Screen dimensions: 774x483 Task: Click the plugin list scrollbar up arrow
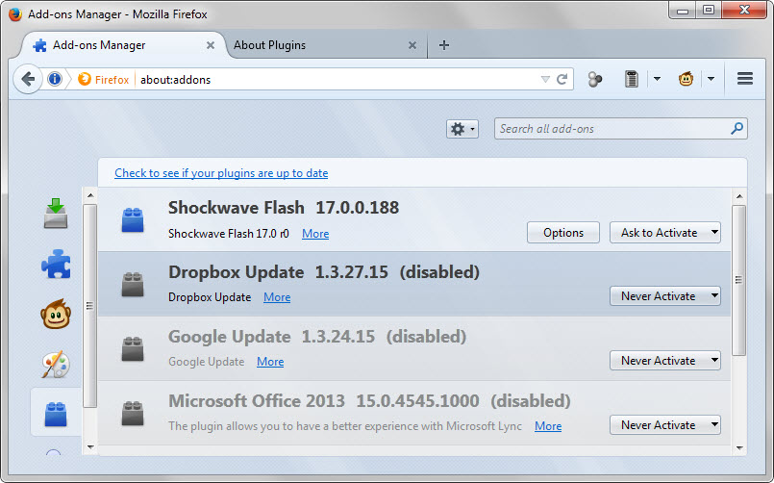point(739,196)
